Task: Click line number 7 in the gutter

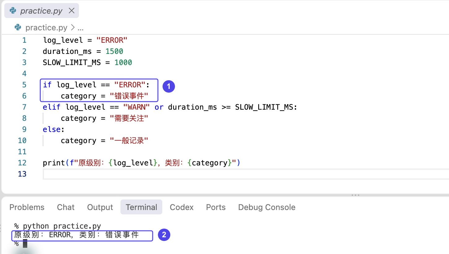Action: [x=24, y=107]
